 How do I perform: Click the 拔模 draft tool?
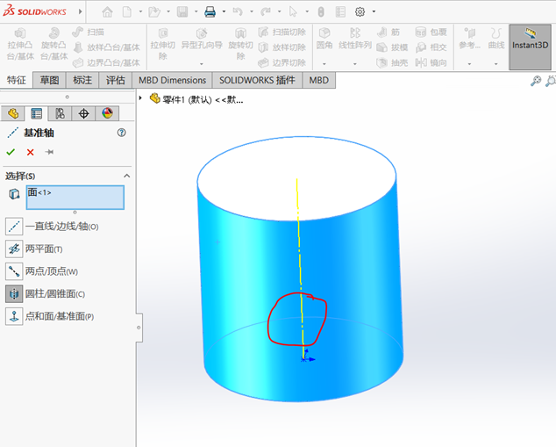pos(392,47)
